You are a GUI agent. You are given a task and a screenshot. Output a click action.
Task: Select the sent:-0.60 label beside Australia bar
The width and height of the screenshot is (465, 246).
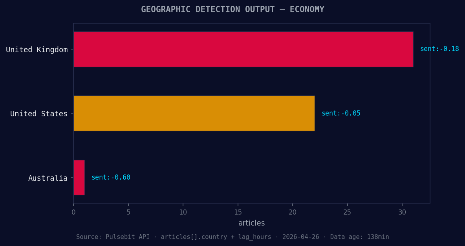(x=111, y=177)
